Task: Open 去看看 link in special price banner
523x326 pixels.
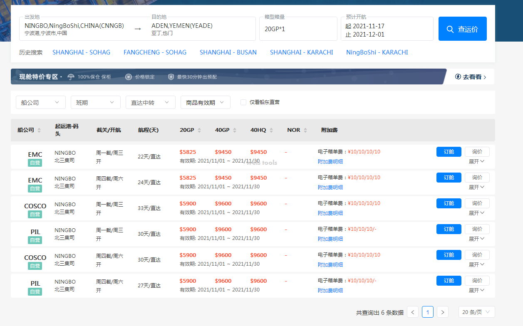Action: pos(470,77)
